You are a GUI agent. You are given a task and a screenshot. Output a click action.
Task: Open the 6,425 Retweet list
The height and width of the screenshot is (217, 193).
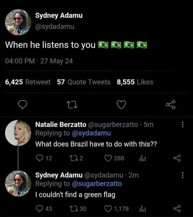tap(28, 82)
